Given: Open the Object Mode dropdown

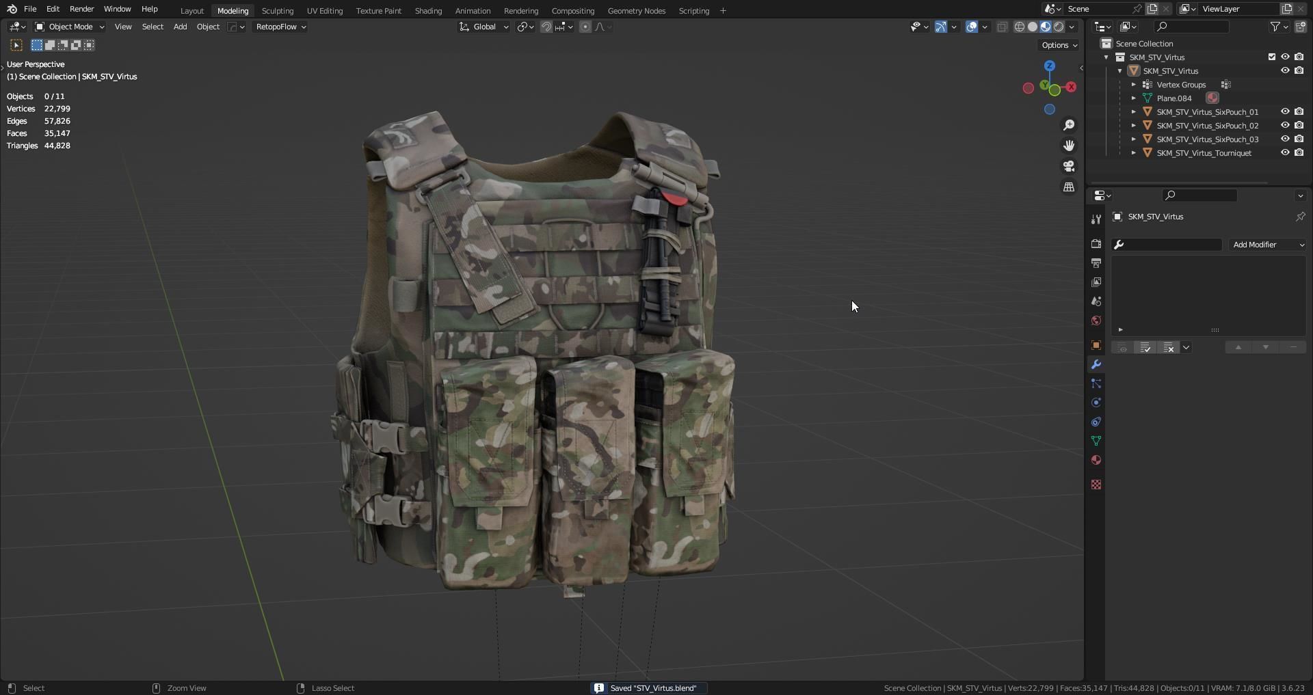Looking at the screenshot, I should pos(69,27).
